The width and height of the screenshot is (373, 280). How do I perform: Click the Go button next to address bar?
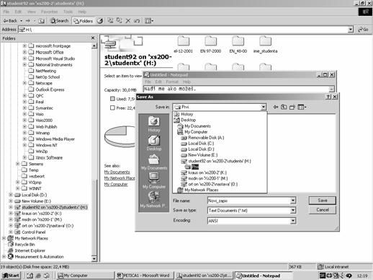[363, 30]
